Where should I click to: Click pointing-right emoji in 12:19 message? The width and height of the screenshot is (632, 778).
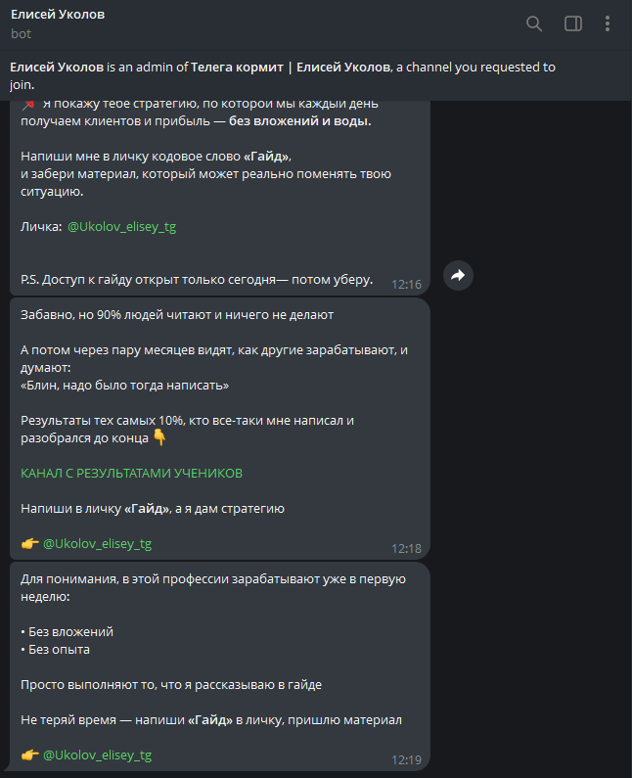29,755
